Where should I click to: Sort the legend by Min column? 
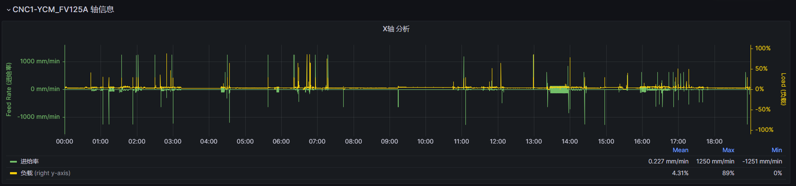pos(777,150)
